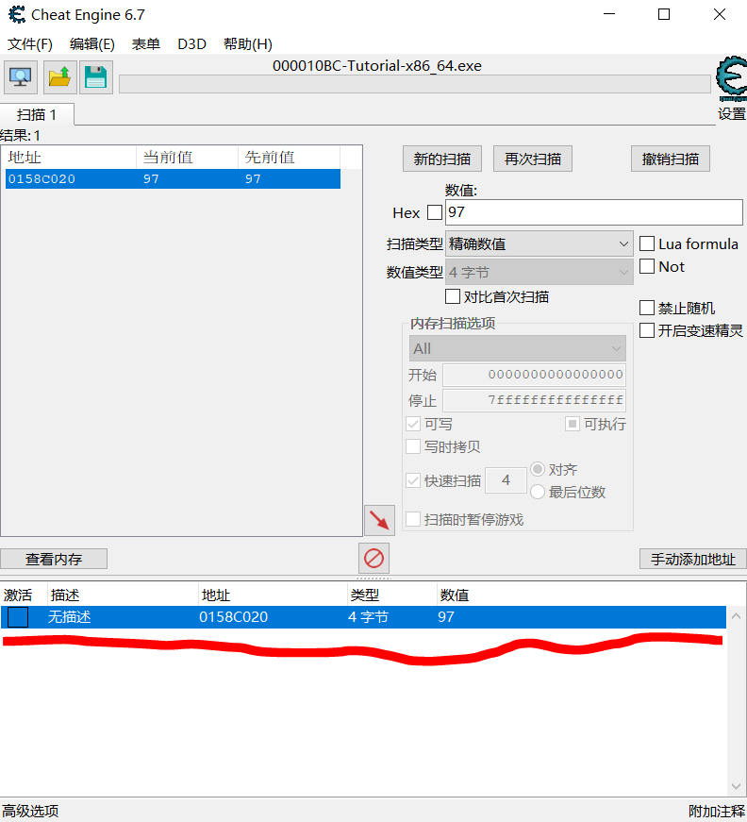Click the red circle clear list icon
This screenshot has width=747, height=822.
373,559
